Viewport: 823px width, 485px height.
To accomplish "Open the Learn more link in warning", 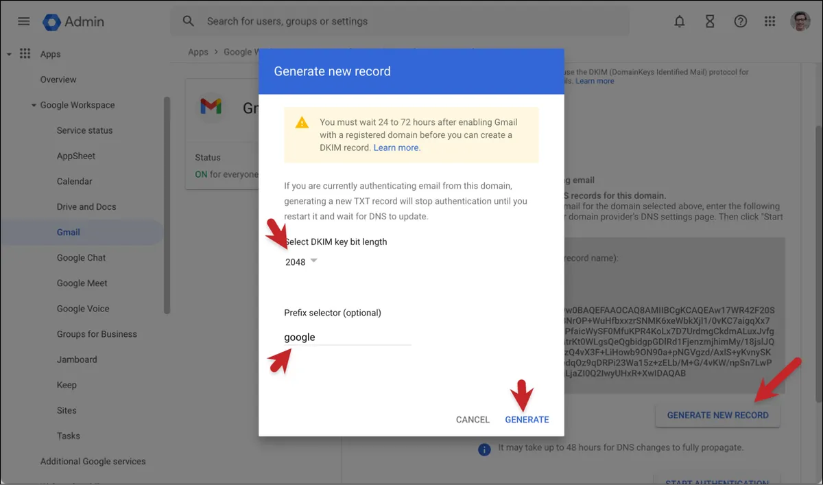I will coord(396,147).
